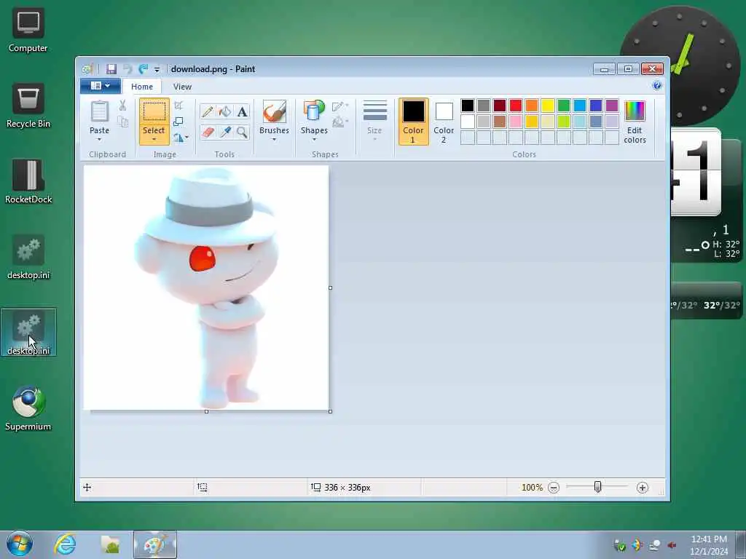Select the Supermium browser desktop icon

tap(28, 409)
